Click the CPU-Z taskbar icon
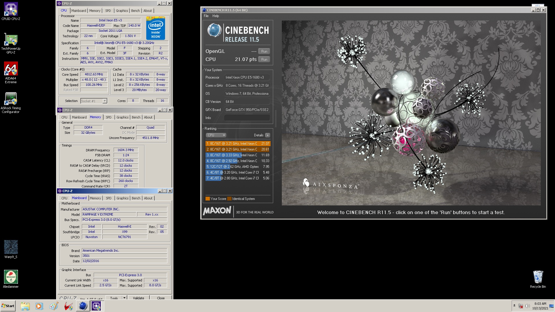Viewport: 555px width, 312px height. (x=96, y=306)
